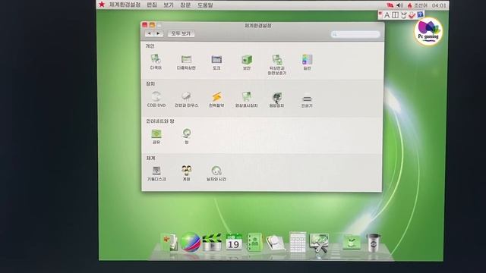Viewport: 486px width, 273px height.
Task: Open the clapperboard video player in dock
Action: click(212, 242)
